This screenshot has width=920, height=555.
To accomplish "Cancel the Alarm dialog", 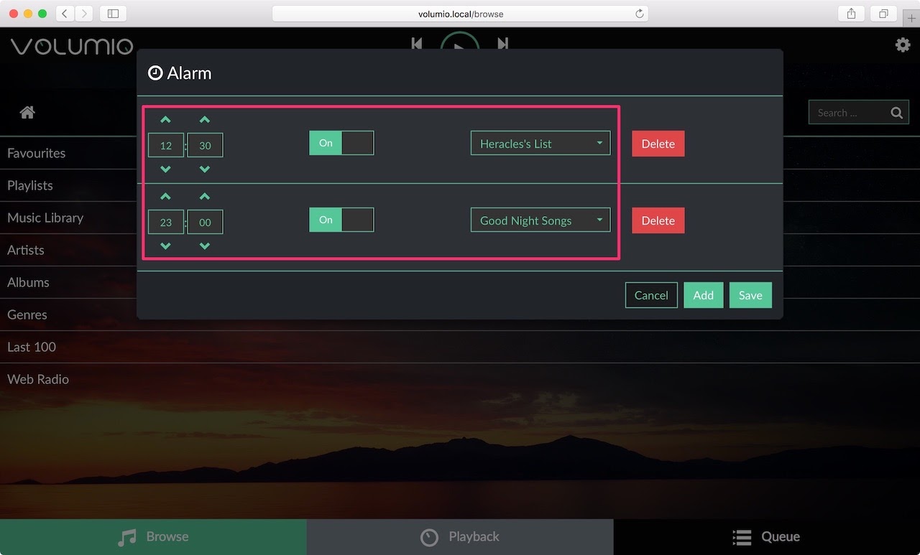I will [x=651, y=295].
